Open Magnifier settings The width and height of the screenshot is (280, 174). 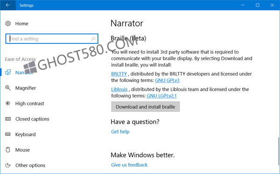click(x=26, y=88)
